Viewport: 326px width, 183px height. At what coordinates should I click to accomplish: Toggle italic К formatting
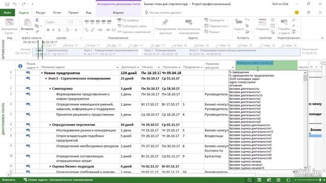tap(53, 30)
